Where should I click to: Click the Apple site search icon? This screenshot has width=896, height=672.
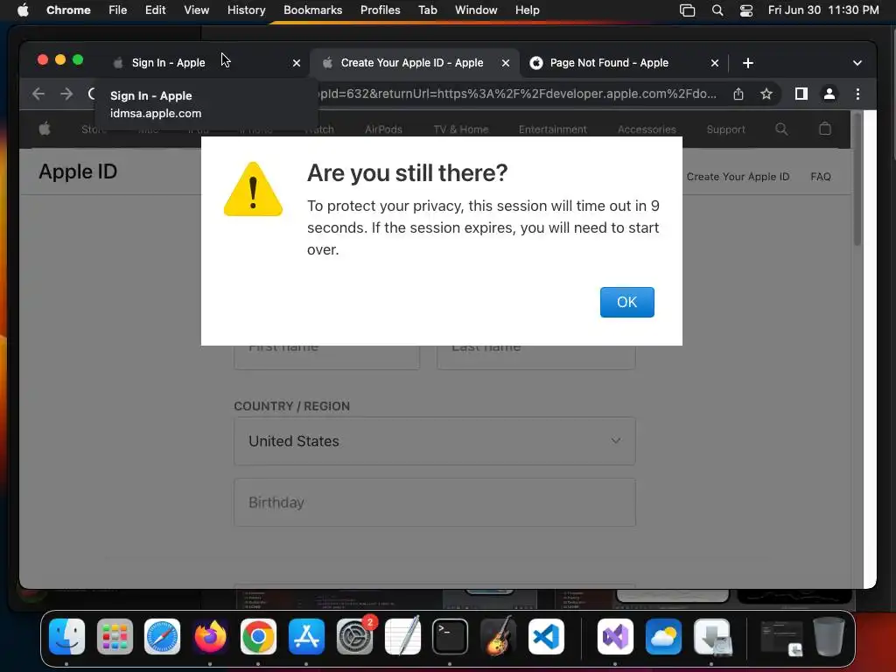coord(781,129)
